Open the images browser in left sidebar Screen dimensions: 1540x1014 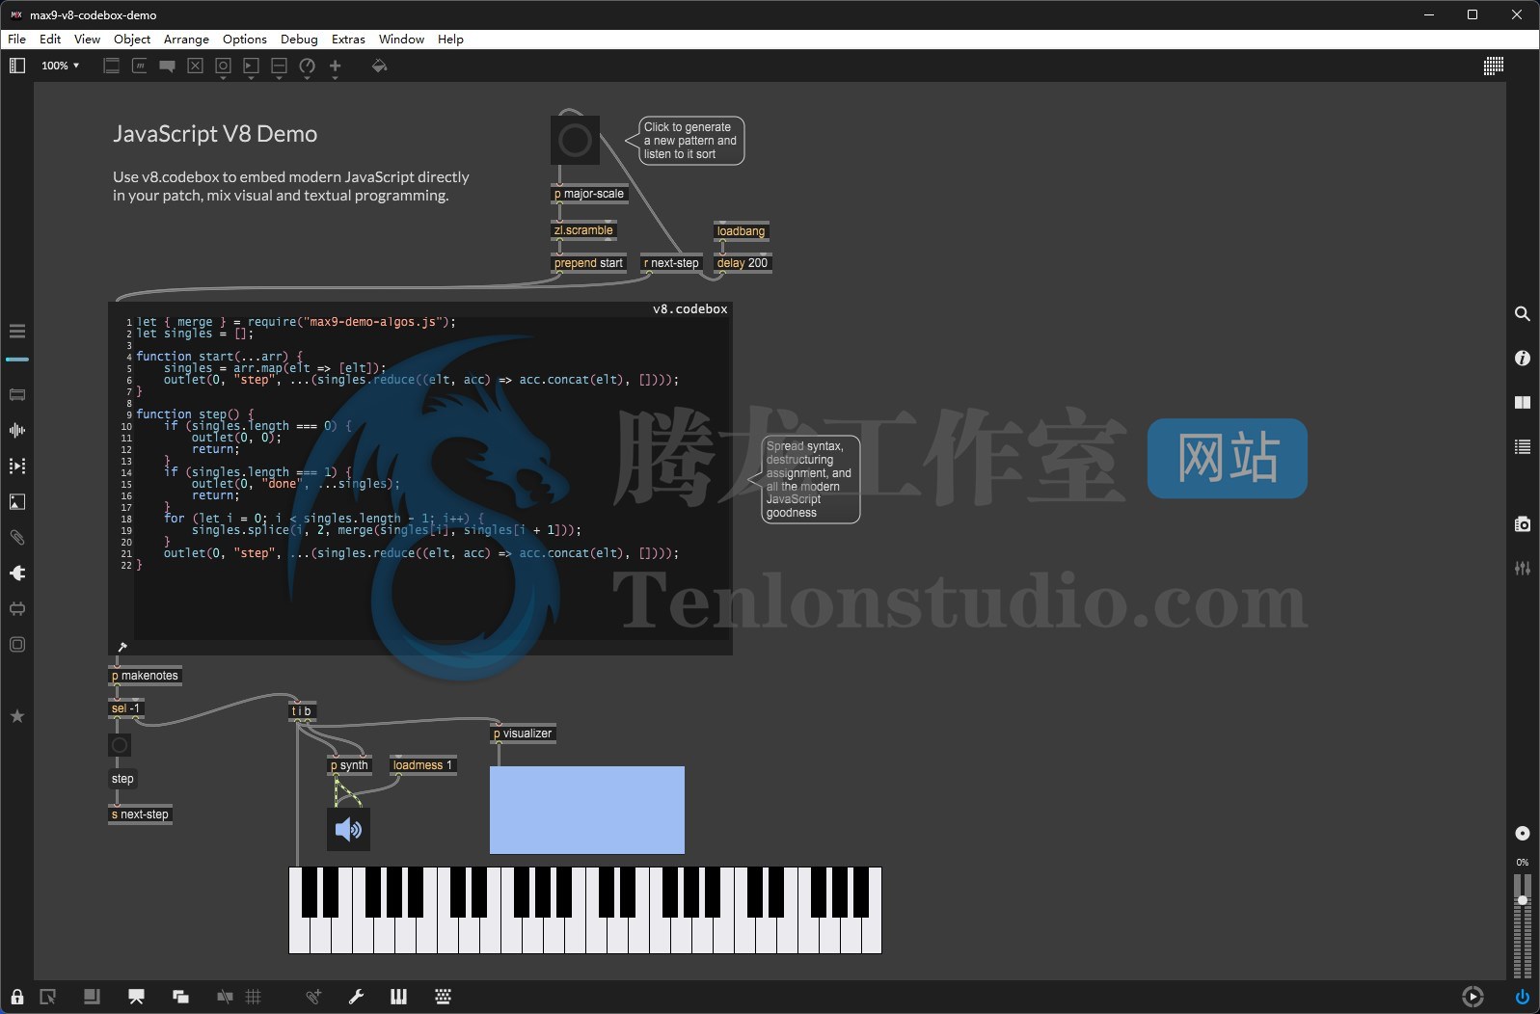[17, 502]
